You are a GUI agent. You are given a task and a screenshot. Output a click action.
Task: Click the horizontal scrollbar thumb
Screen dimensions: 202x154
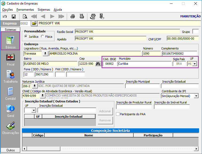(x=44, y=149)
